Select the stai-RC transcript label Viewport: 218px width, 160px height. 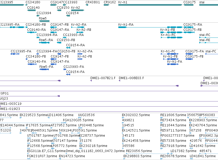click(x=205, y=35)
